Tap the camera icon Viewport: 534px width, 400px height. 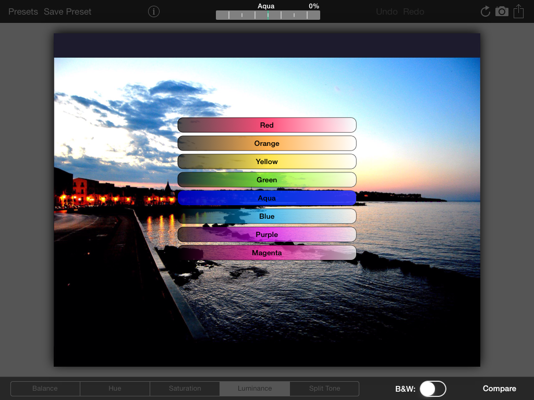pyautogui.click(x=502, y=11)
